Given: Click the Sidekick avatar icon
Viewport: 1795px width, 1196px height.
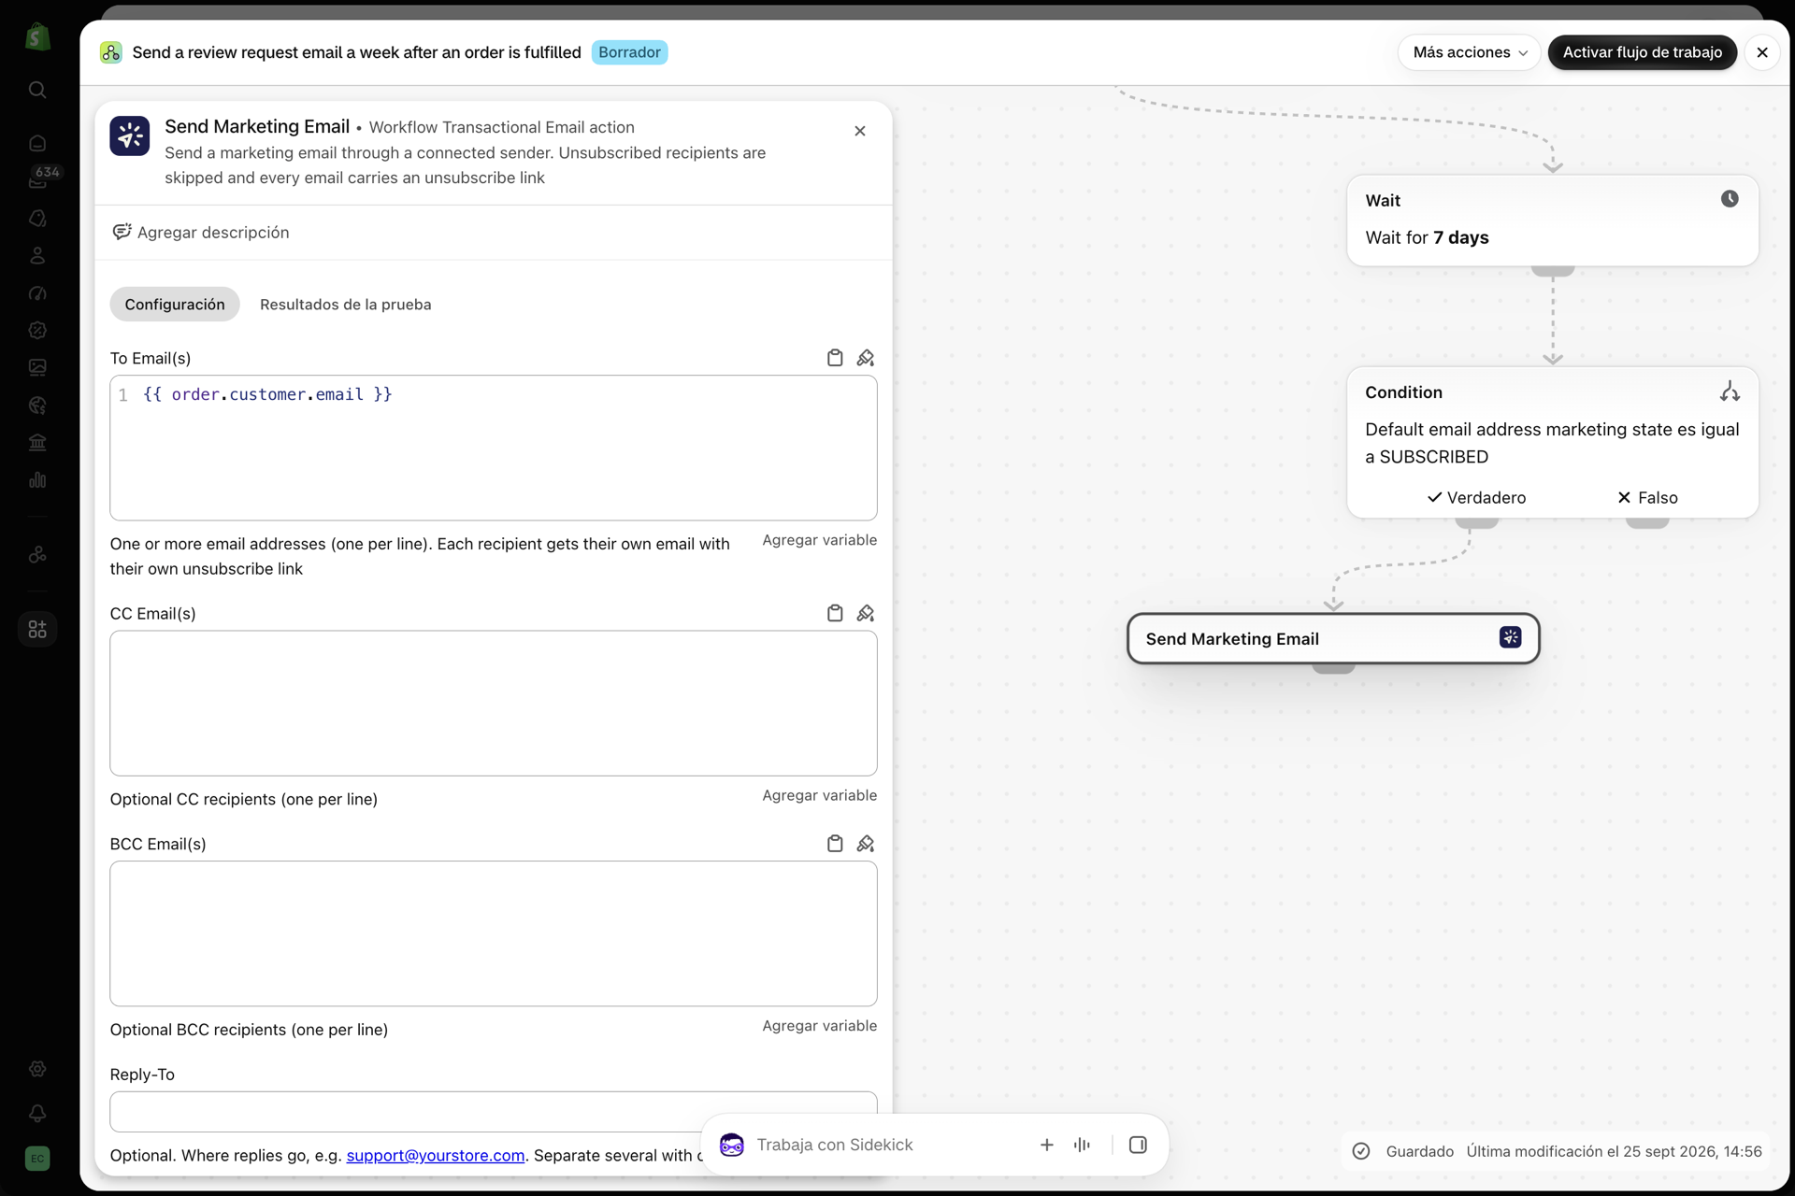Looking at the screenshot, I should 732,1145.
